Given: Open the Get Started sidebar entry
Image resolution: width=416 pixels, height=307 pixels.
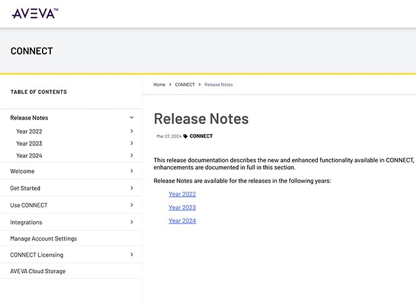Looking at the screenshot, I should 25,188.
